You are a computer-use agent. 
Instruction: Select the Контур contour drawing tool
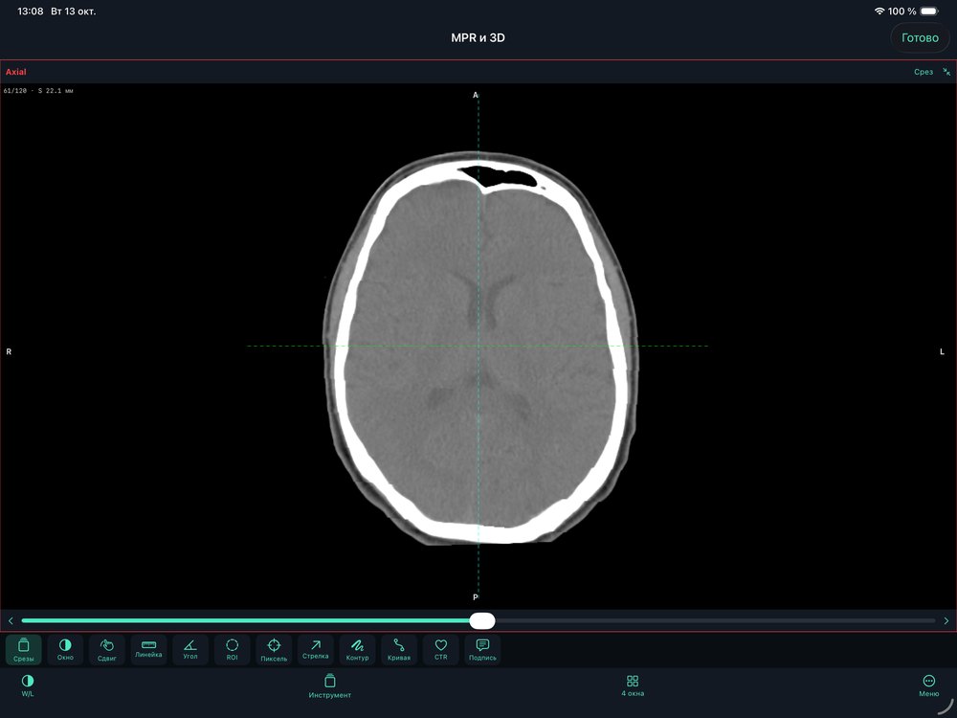click(x=357, y=650)
